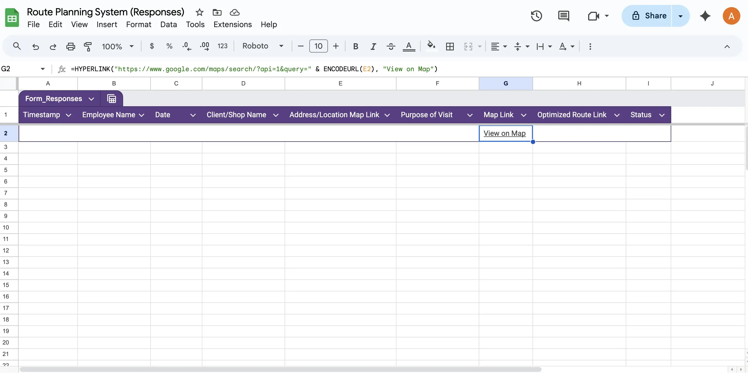
Task: Toggle strikethrough formatting
Action: click(x=390, y=46)
